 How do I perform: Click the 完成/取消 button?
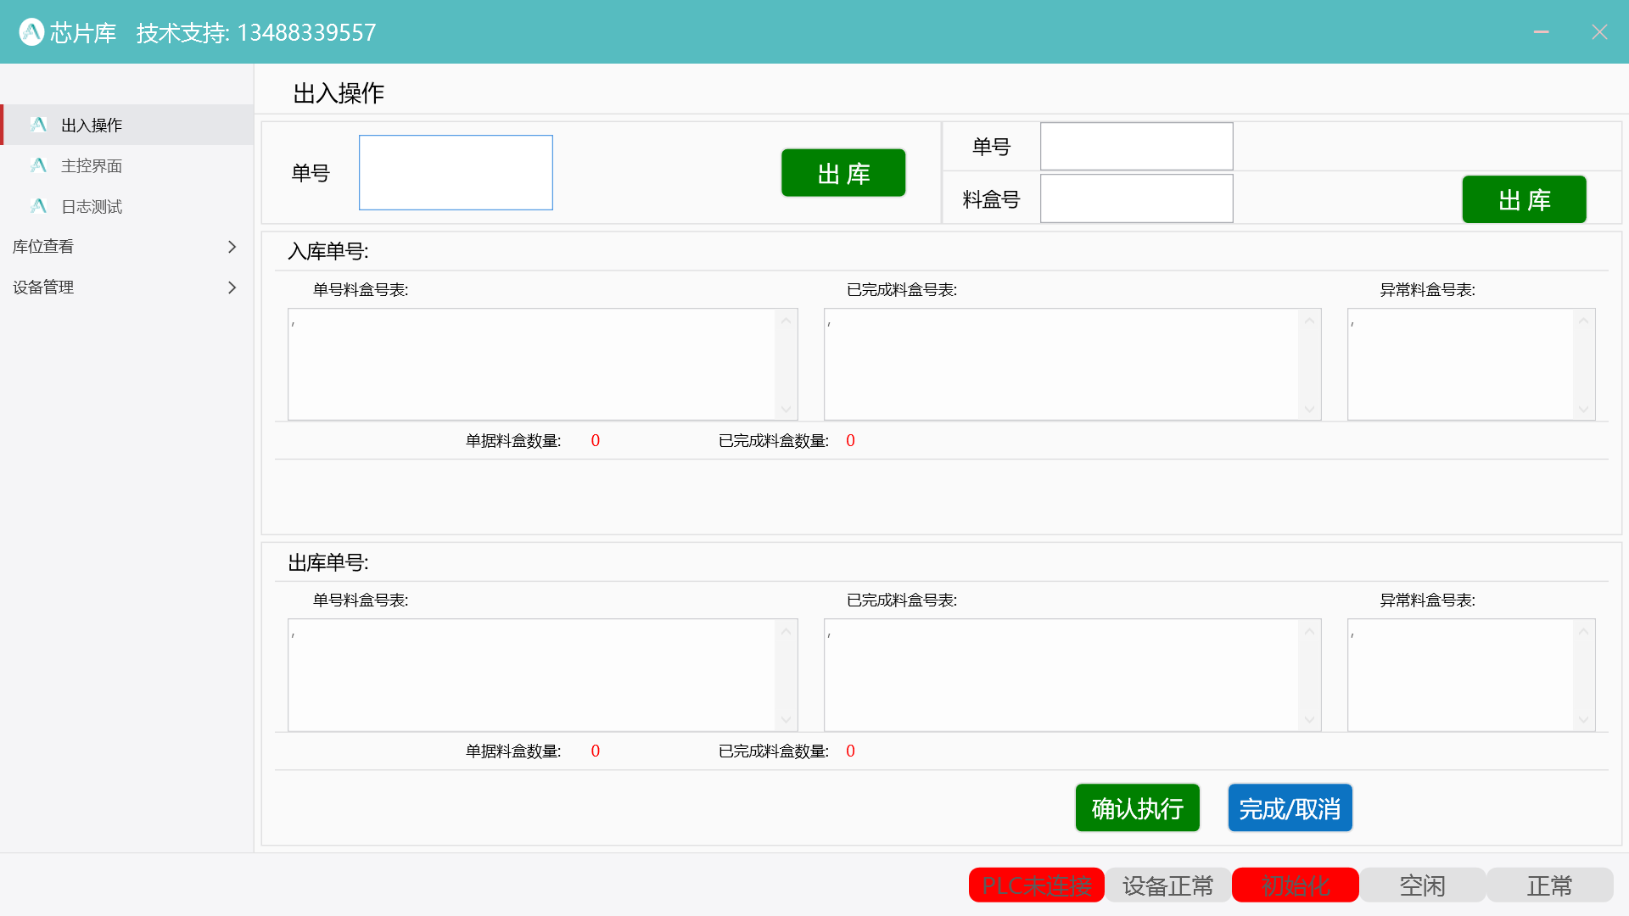(x=1290, y=807)
